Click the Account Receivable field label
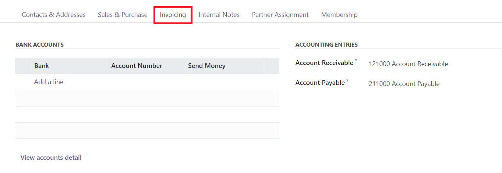The width and height of the screenshot is (502, 173). (x=324, y=63)
